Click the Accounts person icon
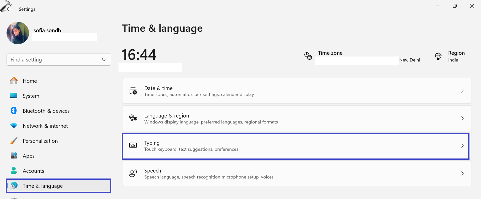 (14, 171)
